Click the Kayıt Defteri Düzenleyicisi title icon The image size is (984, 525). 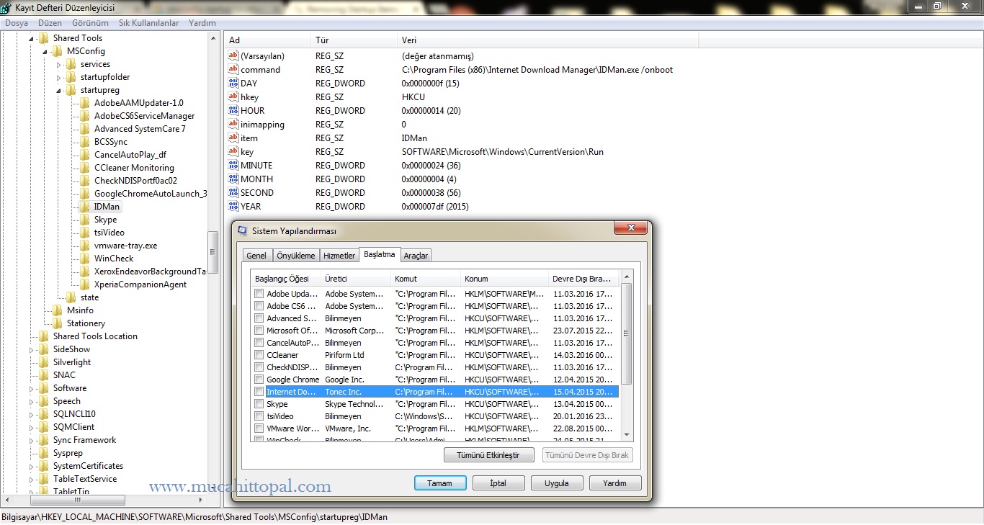point(7,7)
